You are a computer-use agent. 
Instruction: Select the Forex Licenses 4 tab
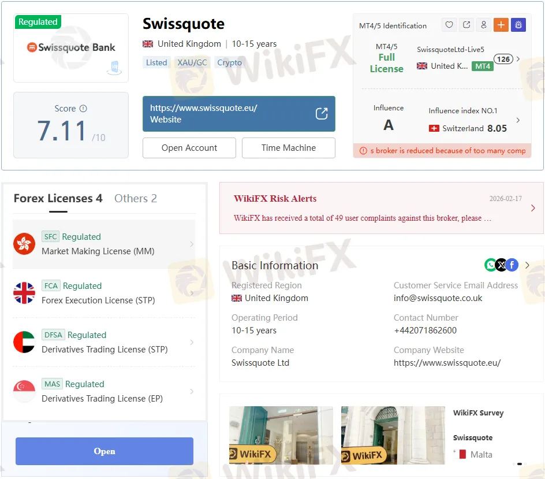pyautogui.click(x=58, y=198)
